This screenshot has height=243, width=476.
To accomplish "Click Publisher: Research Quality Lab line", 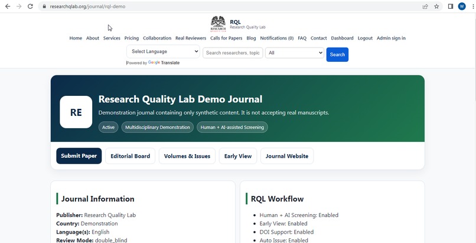I will point(96,215).
